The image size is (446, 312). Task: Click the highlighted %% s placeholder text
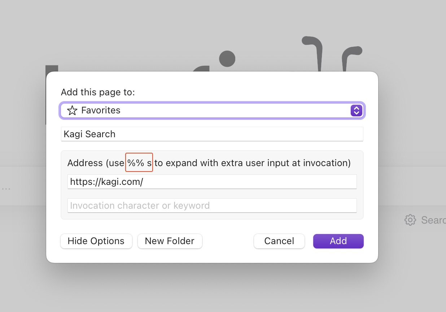point(139,163)
